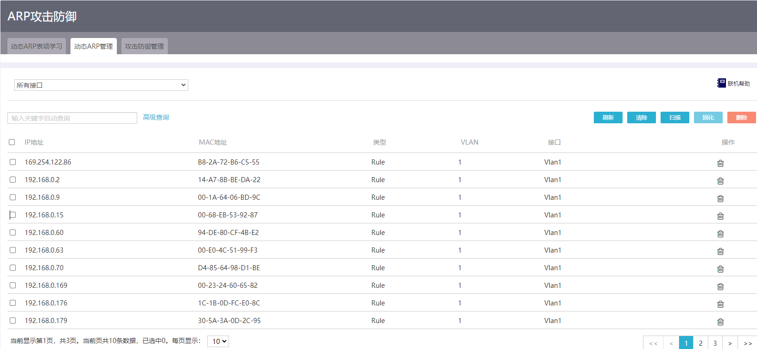Expand the per-page count dropdown showing 10
The image size is (757, 349).
(x=218, y=342)
